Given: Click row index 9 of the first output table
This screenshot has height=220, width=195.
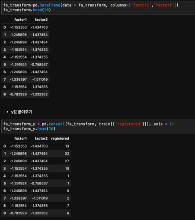Looking at the screenshot, I should coord(5,94).
